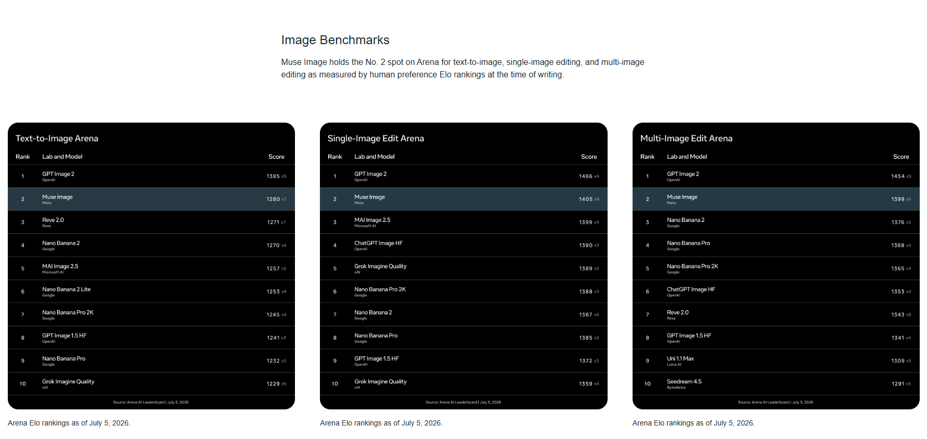
Task: Select the Image Benchmarks heading
Action: (335, 40)
